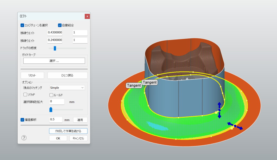277x160 pixels.
Task: Click the left Tangent label in viewport
Action: pos(134,85)
